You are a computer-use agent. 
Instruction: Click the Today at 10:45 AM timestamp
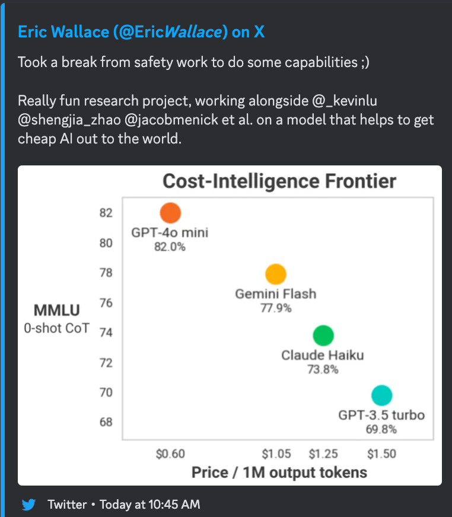point(149,505)
